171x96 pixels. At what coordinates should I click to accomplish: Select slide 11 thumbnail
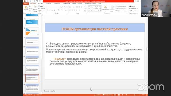32,59
